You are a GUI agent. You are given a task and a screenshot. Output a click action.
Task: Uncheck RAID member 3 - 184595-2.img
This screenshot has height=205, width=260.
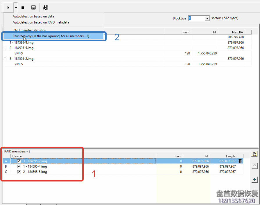coord(19,161)
